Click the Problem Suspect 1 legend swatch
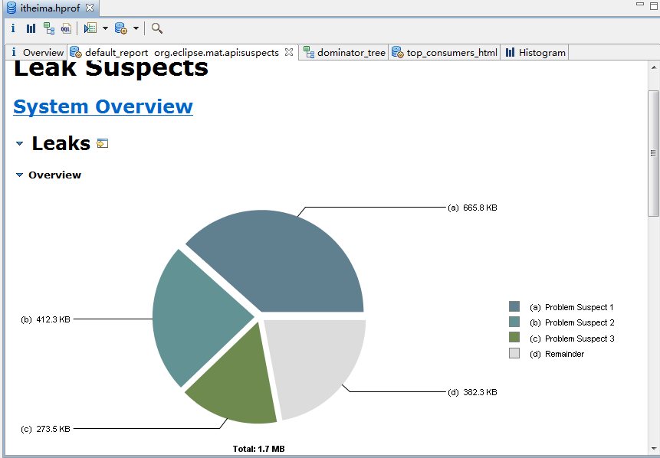This screenshot has width=660, height=458. coord(514,306)
